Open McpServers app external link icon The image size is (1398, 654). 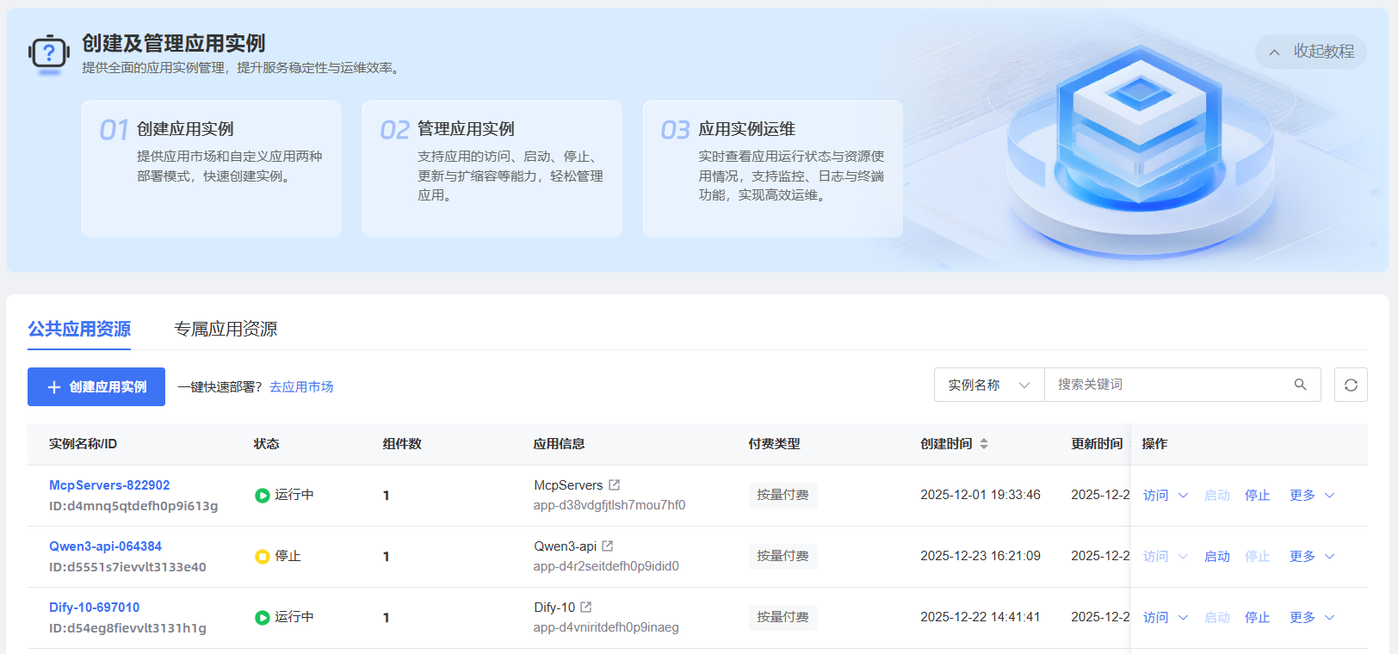[614, 485]
